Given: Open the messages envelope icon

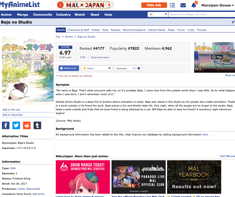Looking at the screenshot, I should (x=183, y=5).
